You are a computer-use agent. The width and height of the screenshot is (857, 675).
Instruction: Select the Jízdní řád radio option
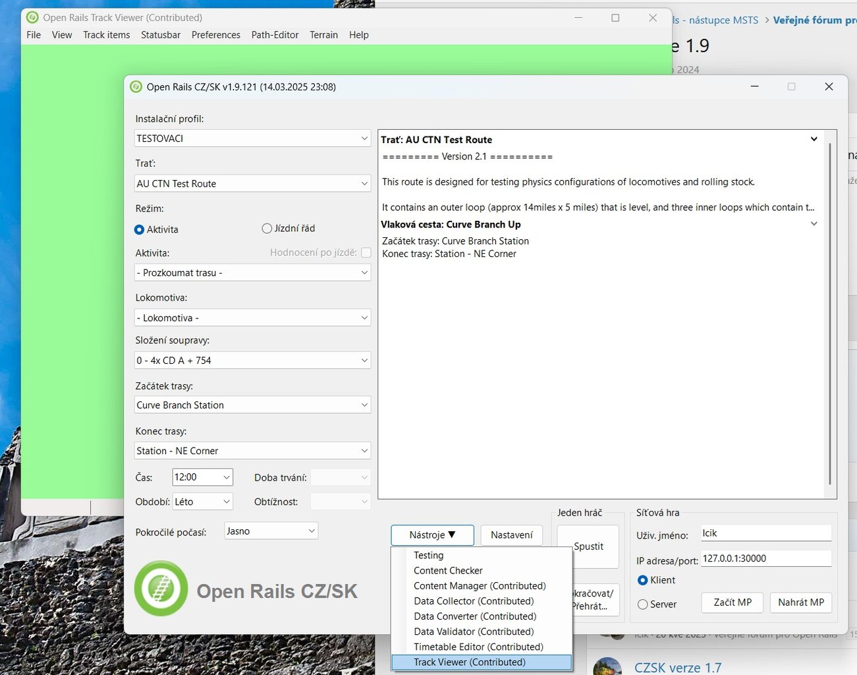click(x=267, y=228)
